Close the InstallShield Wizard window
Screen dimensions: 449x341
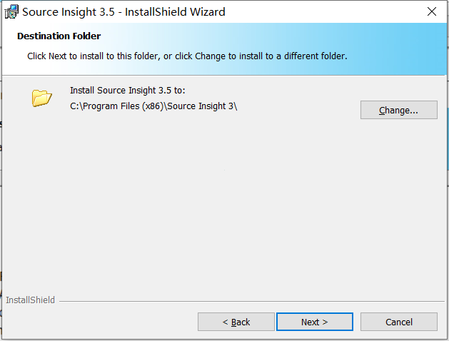point(432,11)
